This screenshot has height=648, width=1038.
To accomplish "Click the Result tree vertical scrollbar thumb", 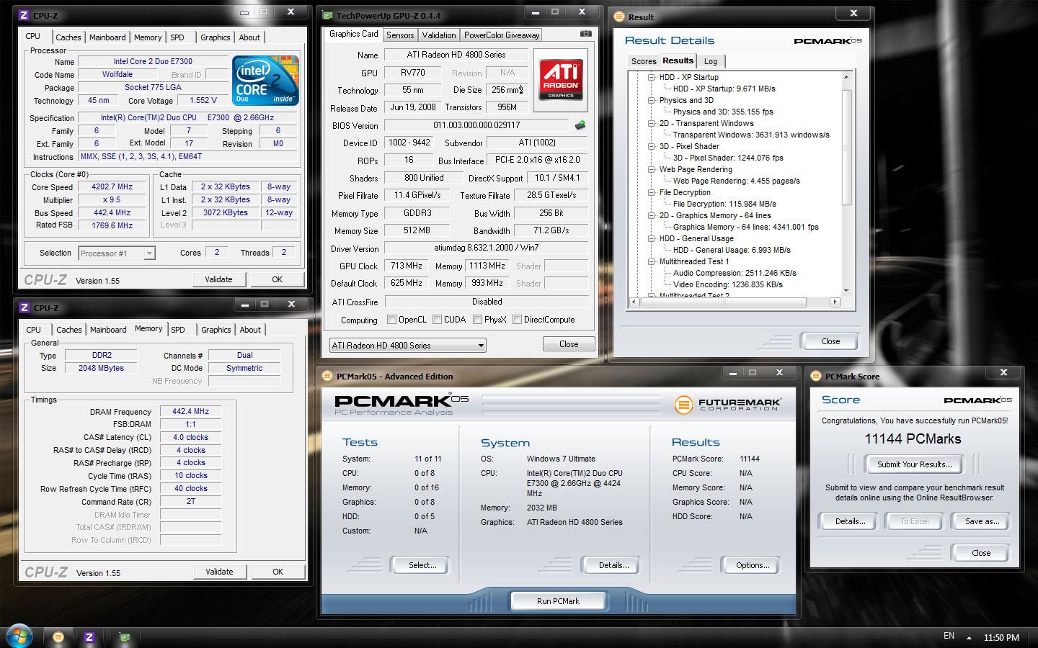I will [846, 146].
